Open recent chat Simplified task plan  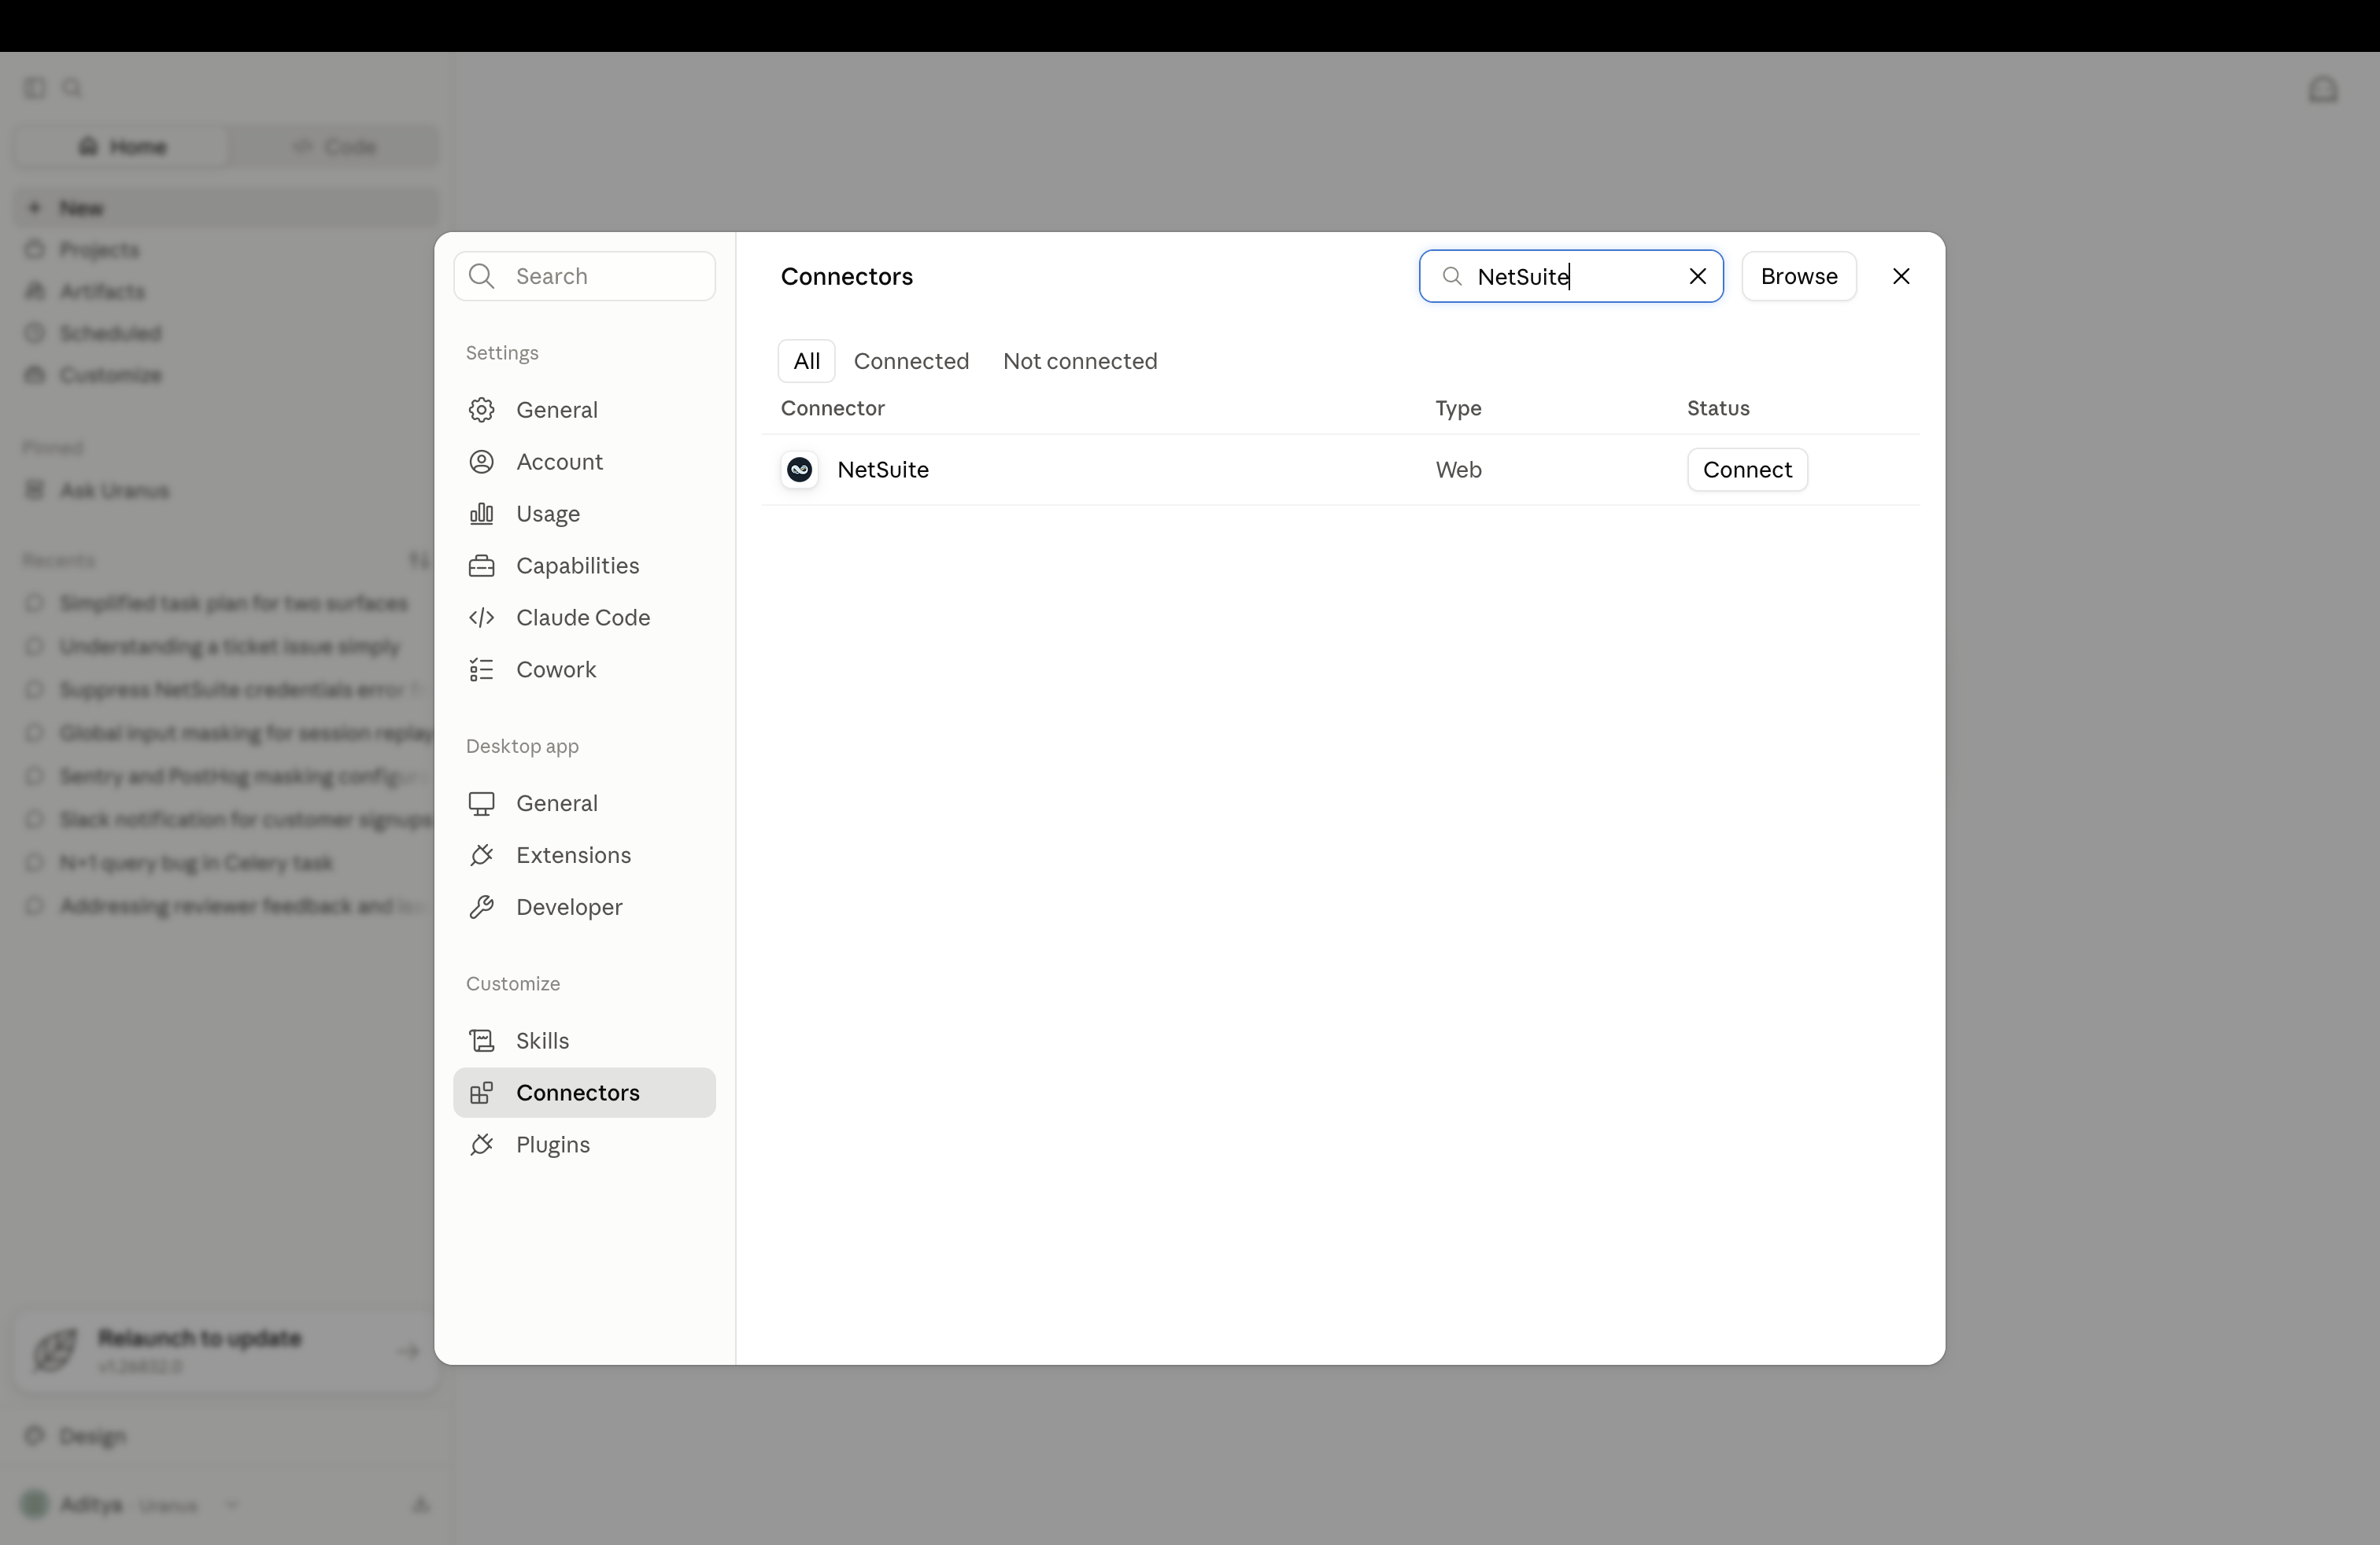click(x=226, y=603)
